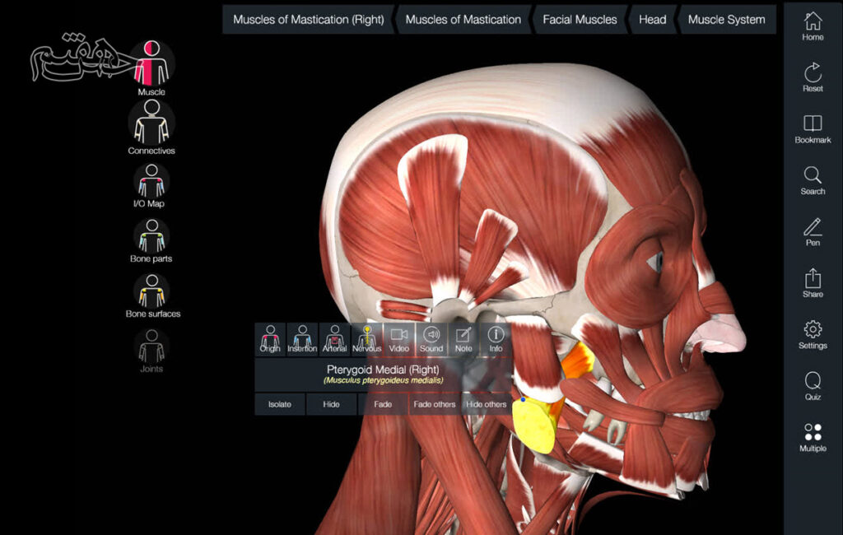
Task: Select the Bone parts layer icon
Action: click(151, 236)
